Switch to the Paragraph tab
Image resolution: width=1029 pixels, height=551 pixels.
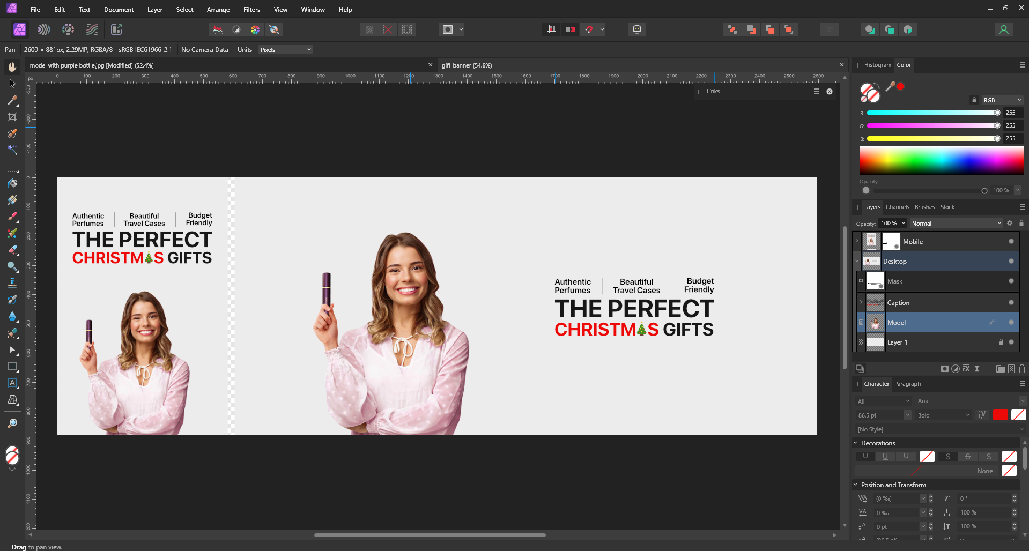click(x=907, y=384)
